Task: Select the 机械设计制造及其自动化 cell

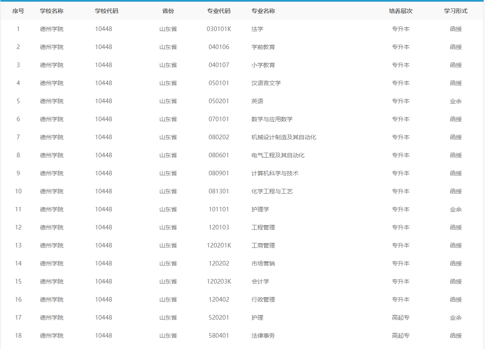Action: (284, 137)
